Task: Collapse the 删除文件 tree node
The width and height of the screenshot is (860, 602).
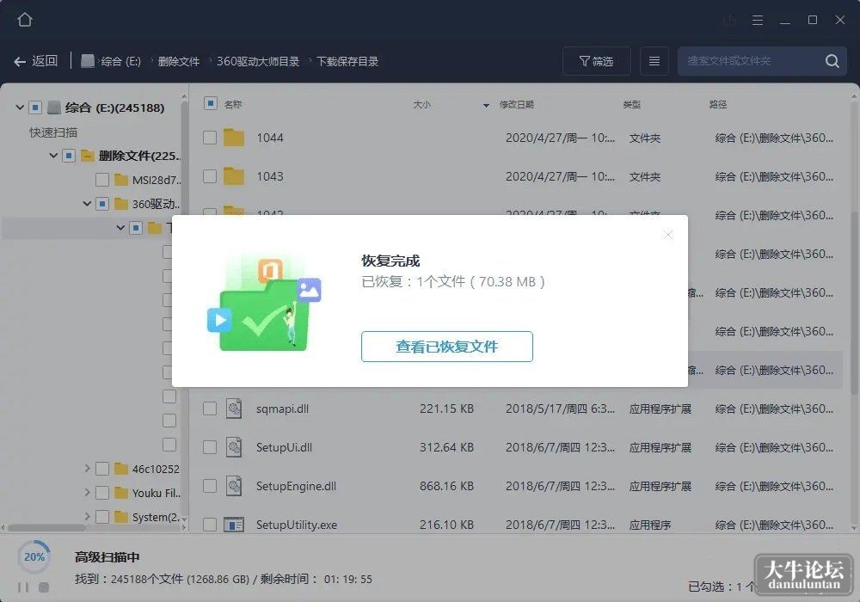Action: 53,156
